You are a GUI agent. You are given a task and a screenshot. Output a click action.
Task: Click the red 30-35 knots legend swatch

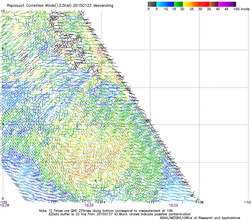[205, 4]
